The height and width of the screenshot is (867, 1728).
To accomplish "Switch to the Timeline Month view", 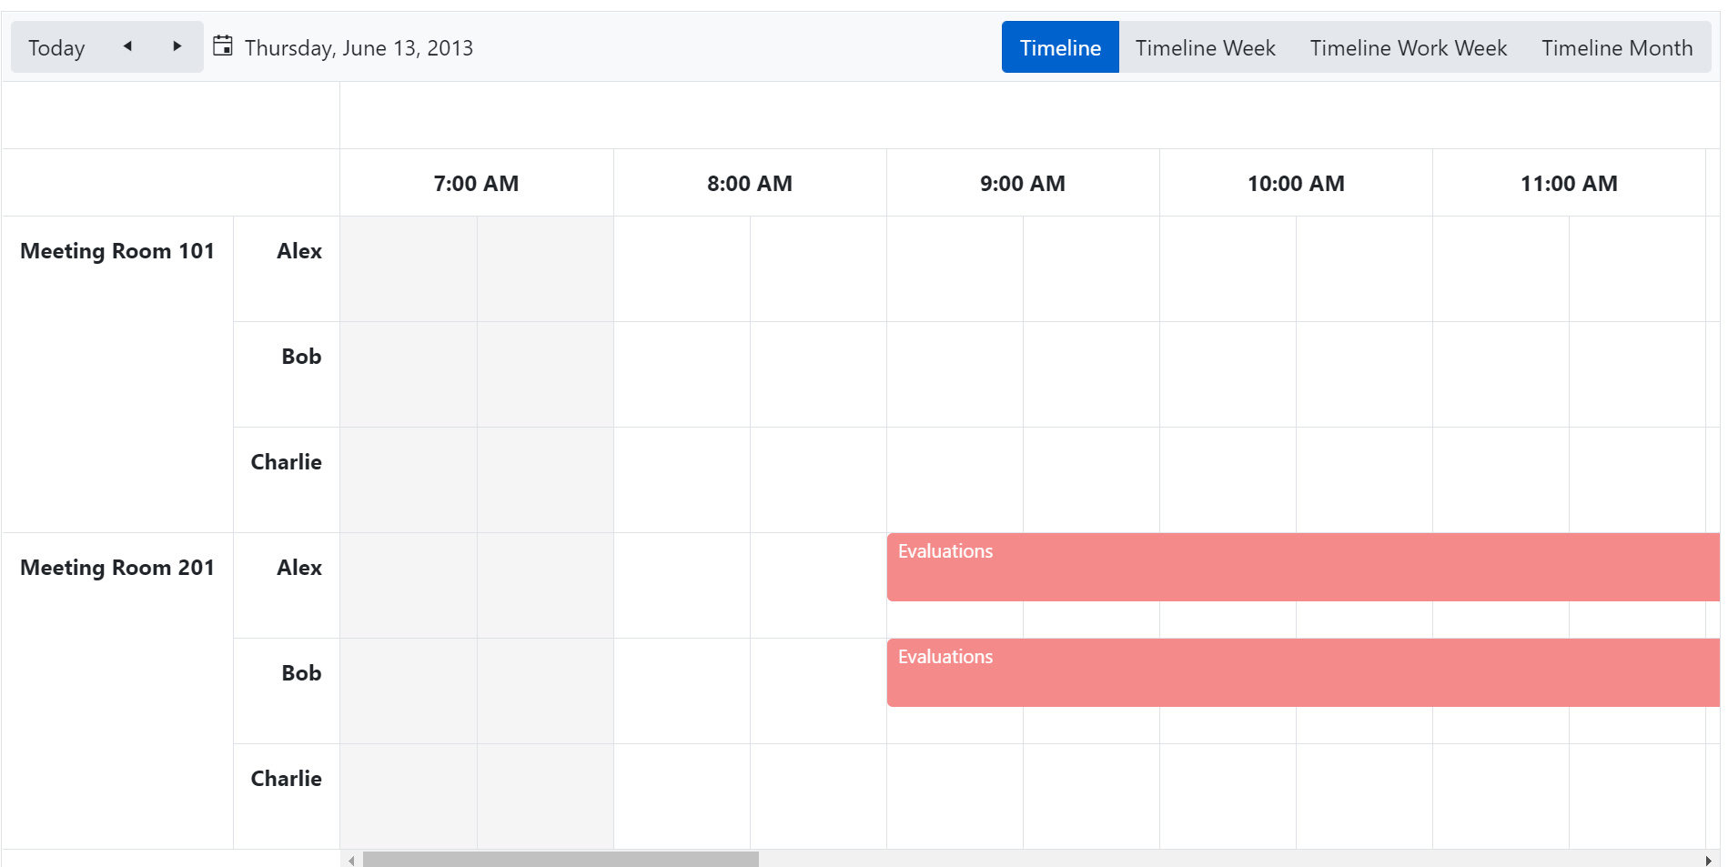I will click(x=1616, y=47).
